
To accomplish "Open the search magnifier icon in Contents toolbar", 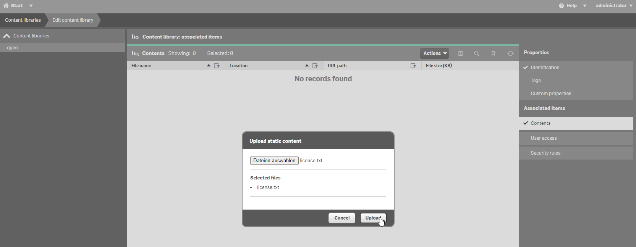I will pos(476,53).
